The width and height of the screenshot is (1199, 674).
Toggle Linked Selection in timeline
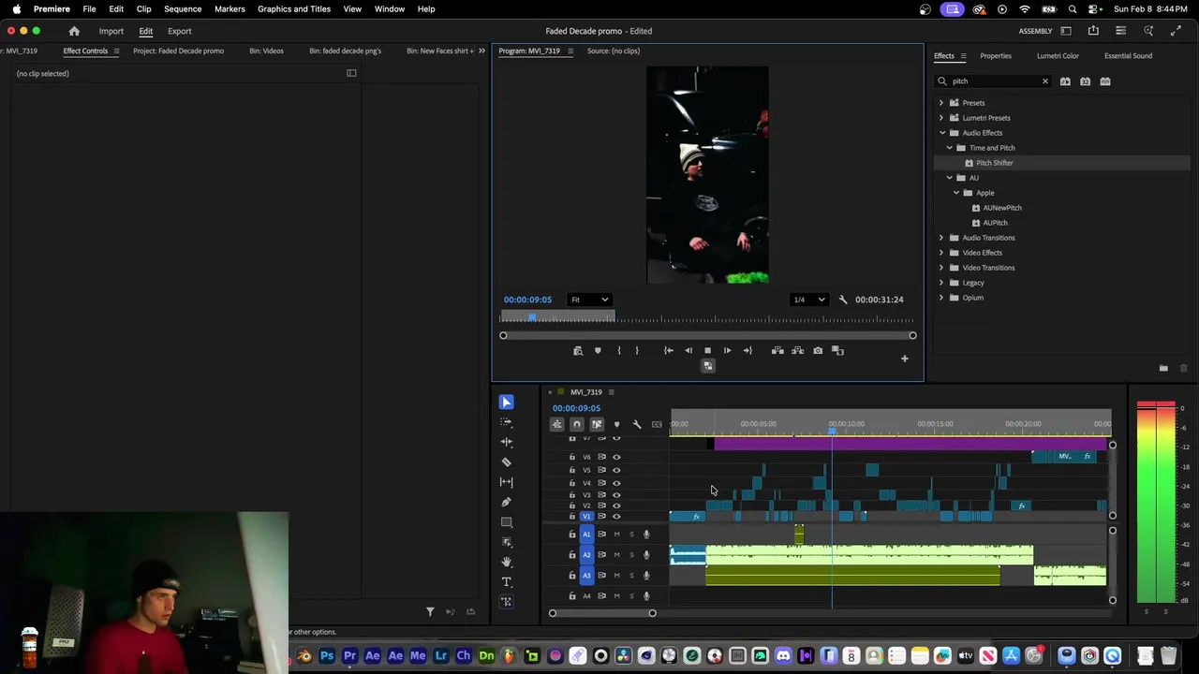tap(597, 424)
